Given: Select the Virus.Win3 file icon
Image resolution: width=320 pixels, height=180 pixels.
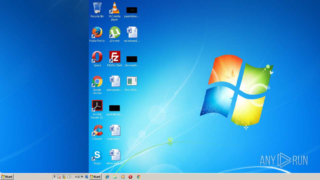Looking at the screenshot, I should [x=132, y=83].
